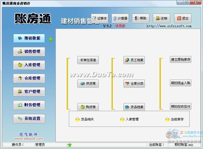Select 期初数据 in the sidebar
The image size is (203, 149).
click(x=29, y=38)
